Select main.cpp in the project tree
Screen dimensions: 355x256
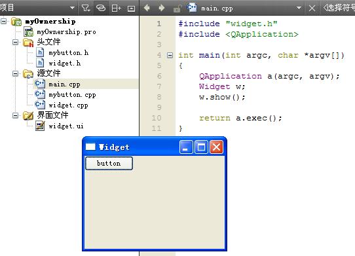pyautogui.click(x=64, y=84)
